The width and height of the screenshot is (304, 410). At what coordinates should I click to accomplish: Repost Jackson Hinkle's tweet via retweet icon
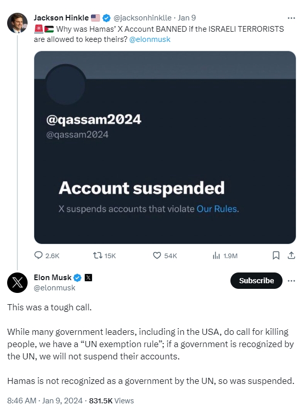click(98, 256)
